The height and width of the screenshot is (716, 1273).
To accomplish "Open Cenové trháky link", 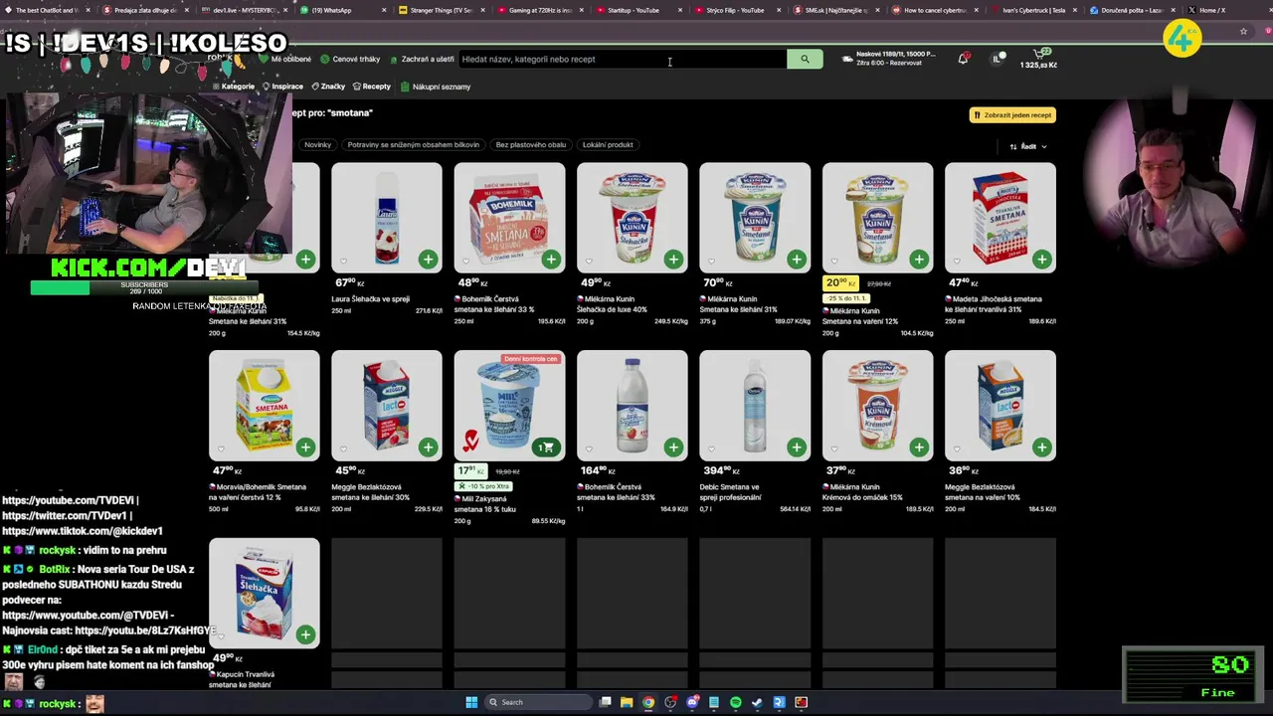I will [x=351, y=59].
